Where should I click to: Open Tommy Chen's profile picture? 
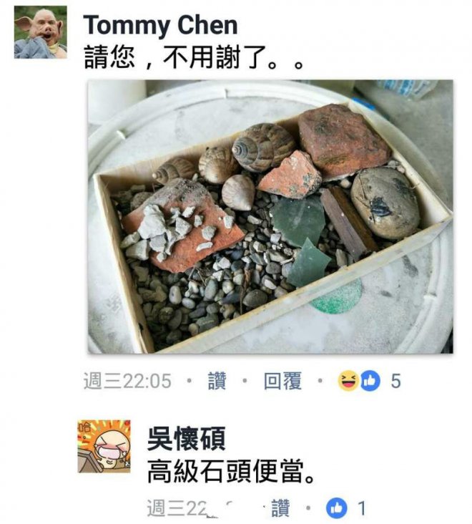[40, 32]
